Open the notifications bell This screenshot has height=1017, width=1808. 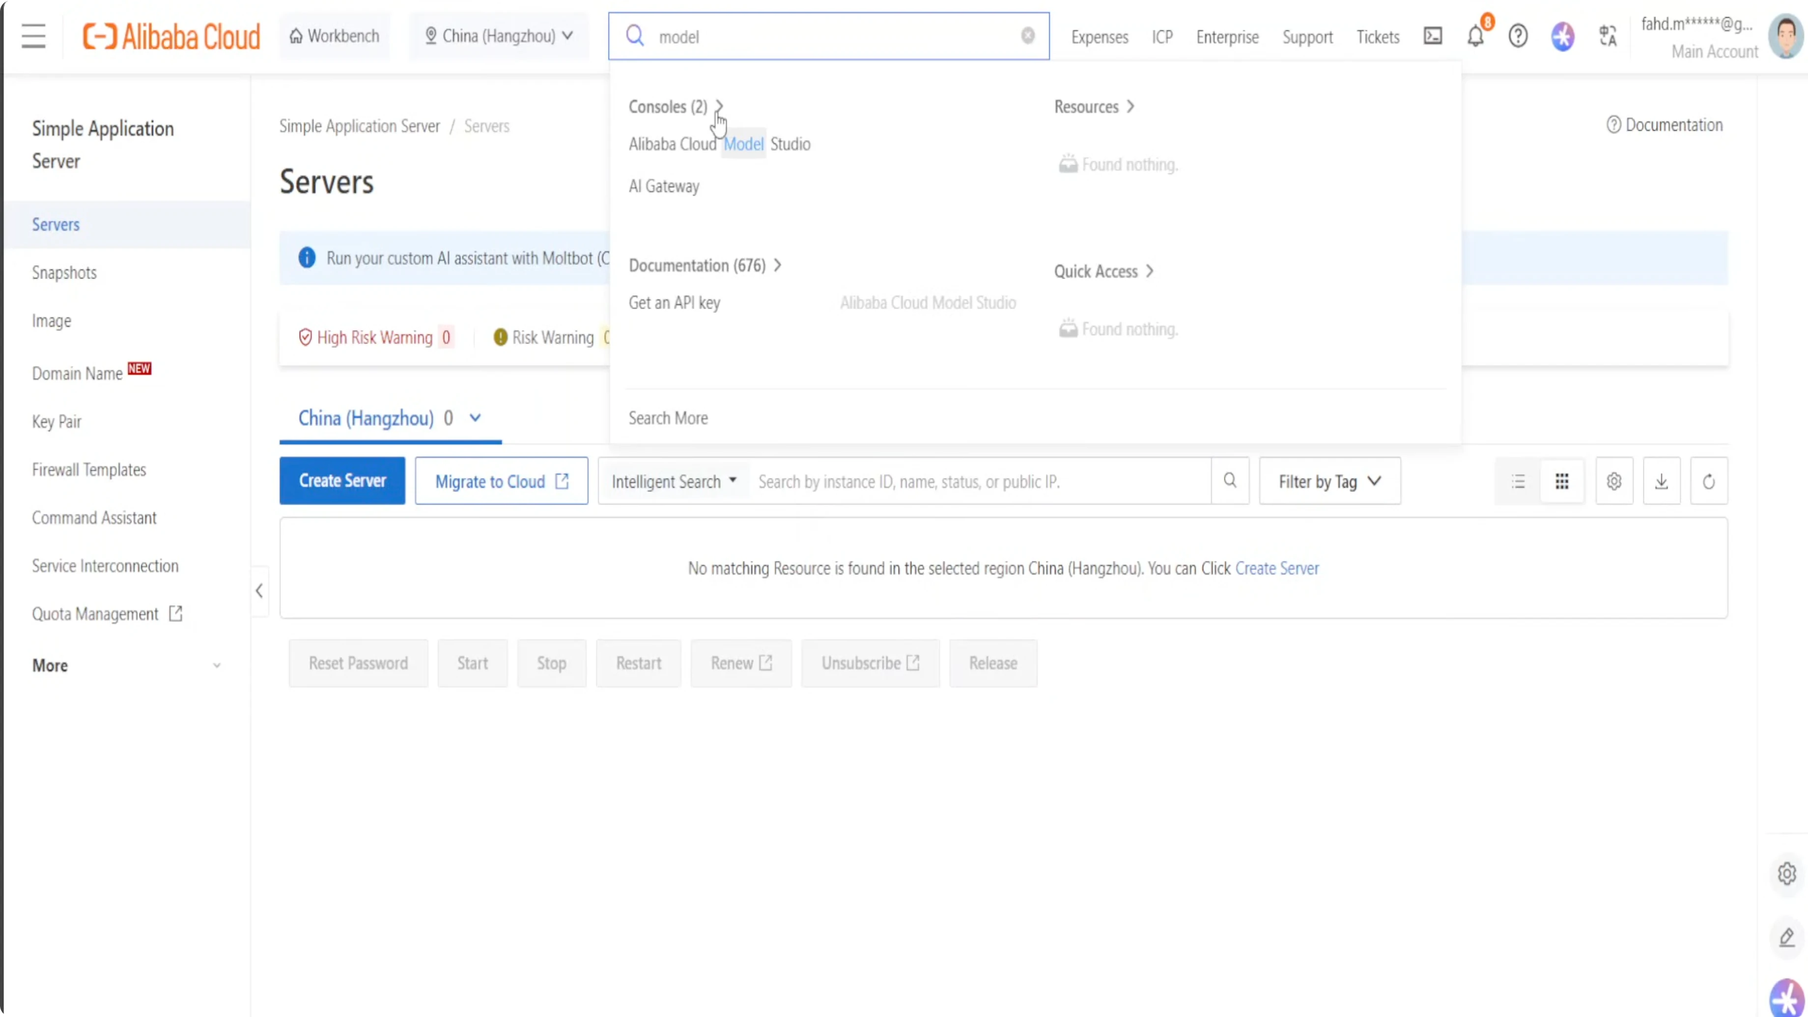pyautogui.click(x=1475, y=36)
